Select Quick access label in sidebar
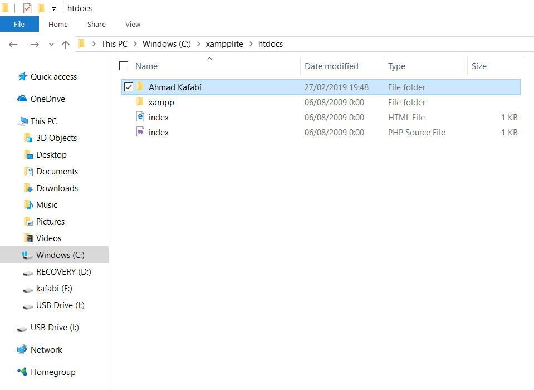The width and height of the screenshot is (534, 390). point(54,77)
